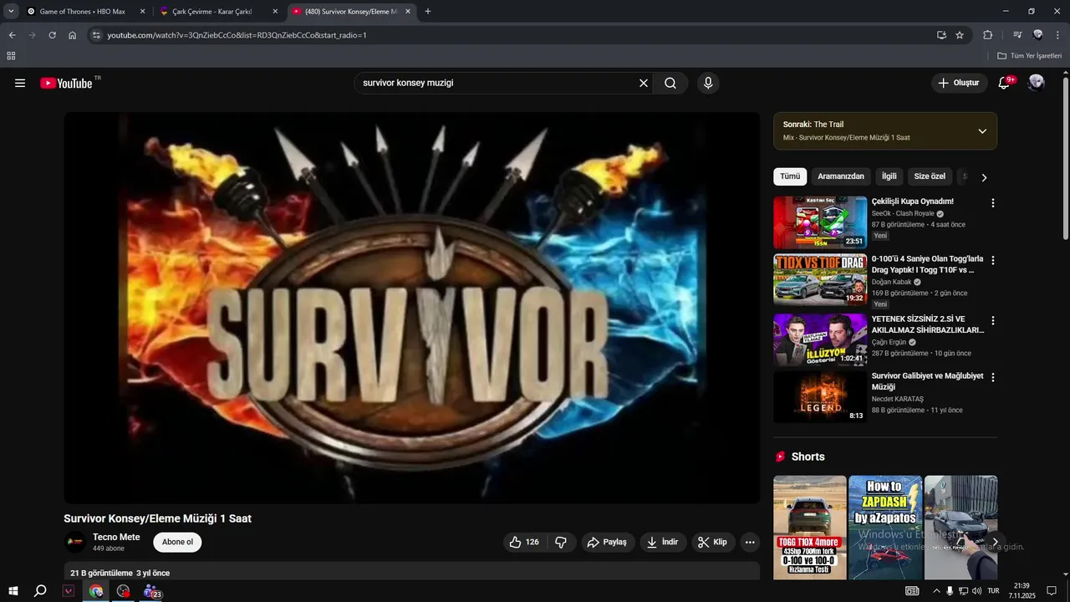Show more filter chips with right arrow
The image size is (1070, 602).
[984, 177]
